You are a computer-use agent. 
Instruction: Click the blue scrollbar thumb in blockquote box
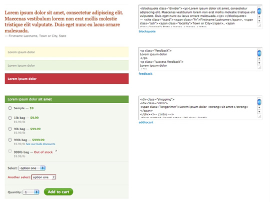[x=259, y=11]
